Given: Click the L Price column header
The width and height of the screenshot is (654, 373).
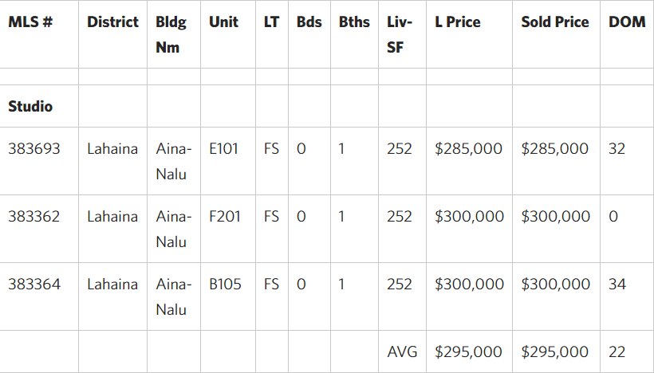Looking at the screenshot, I should (458, 22).
